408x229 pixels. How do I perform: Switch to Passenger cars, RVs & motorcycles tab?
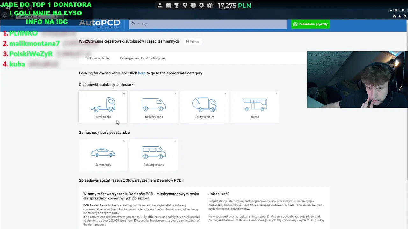coord(142,58)
